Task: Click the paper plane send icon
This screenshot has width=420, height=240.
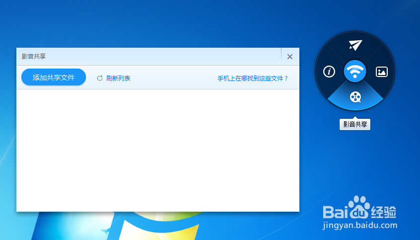Action: [x=355, y=45]
